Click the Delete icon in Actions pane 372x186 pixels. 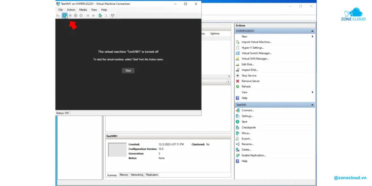coord(238,150)
